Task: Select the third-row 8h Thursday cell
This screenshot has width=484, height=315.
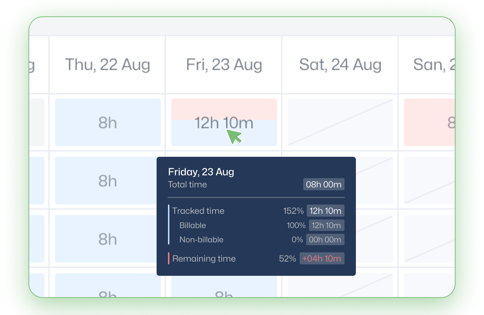Action: click(x=108, y=239)
